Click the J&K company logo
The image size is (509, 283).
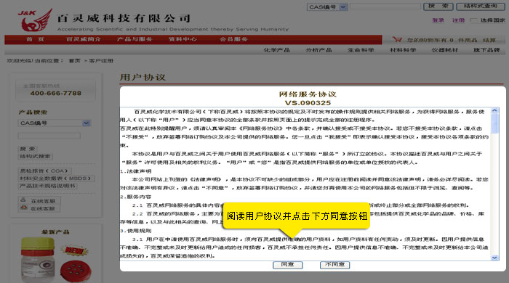[x=35, y=20]
